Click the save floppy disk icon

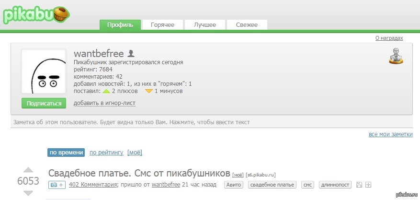(x=359, y=185)
